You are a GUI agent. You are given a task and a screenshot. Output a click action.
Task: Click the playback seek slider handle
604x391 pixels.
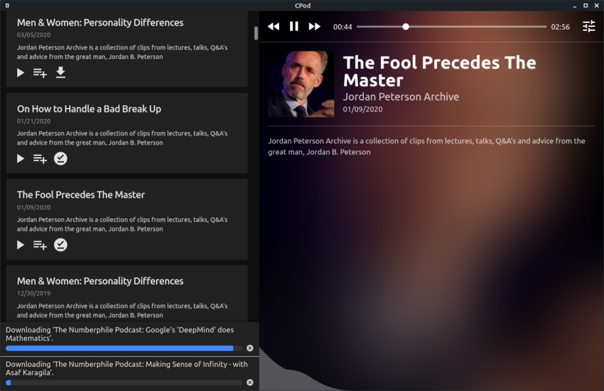tap(405, 26)
